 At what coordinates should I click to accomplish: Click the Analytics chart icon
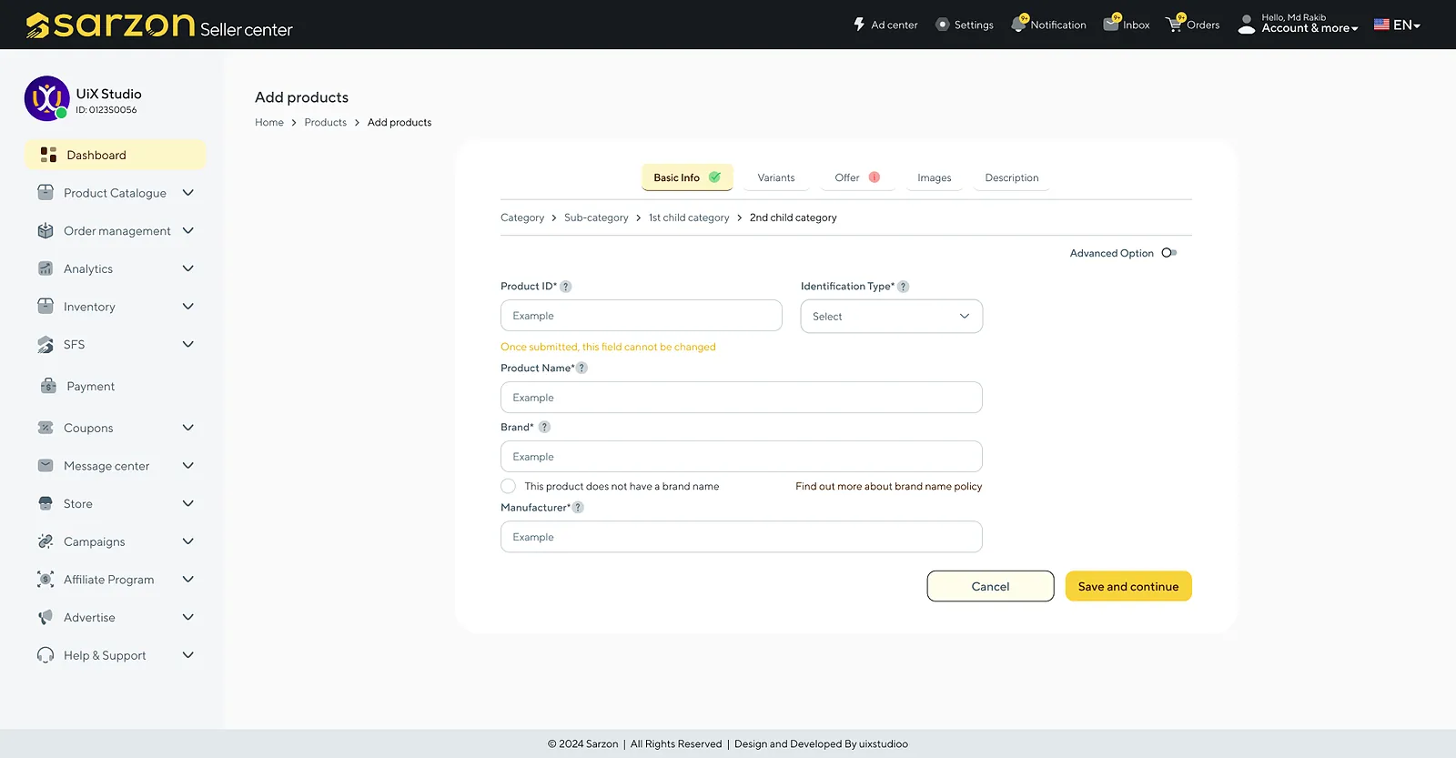45,268
